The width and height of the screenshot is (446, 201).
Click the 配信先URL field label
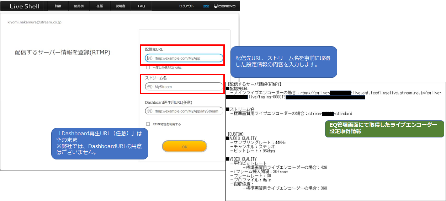(x=154, y=49)
